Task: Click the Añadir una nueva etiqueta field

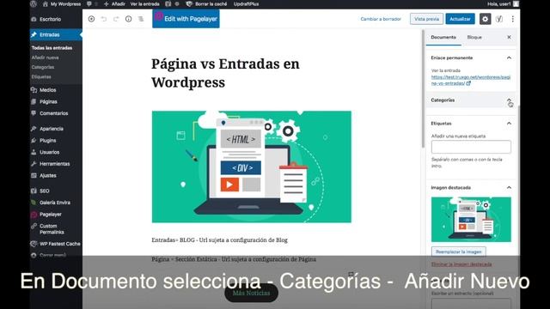Action: [x=471, y=147]
